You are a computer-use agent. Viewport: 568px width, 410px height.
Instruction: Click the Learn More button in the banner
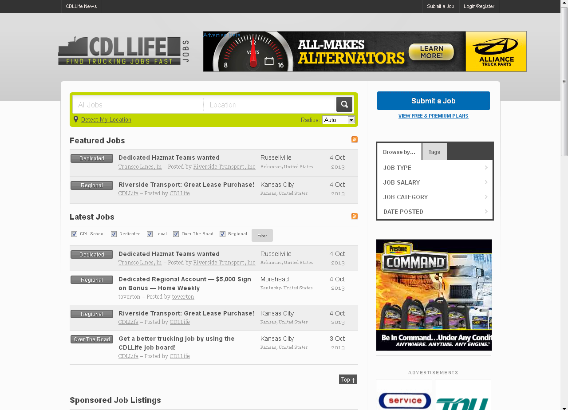point(431,52)
